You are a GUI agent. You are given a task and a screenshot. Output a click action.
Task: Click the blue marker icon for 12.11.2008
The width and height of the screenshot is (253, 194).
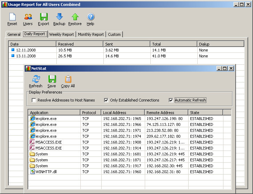coord(13,50)
